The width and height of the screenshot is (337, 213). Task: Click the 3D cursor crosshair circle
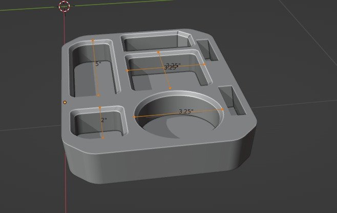pos(64,6)
